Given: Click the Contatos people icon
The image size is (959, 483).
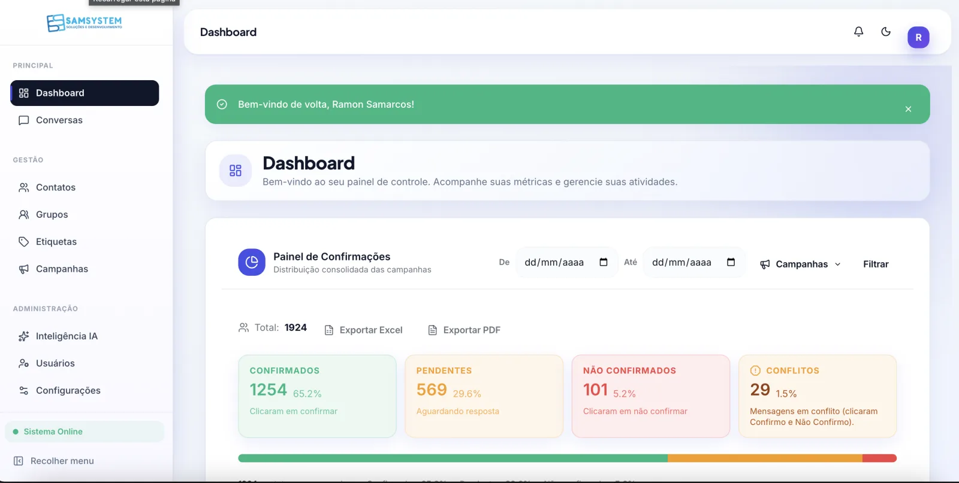Looking at the screenshot, I should click(x=24, y=187).
